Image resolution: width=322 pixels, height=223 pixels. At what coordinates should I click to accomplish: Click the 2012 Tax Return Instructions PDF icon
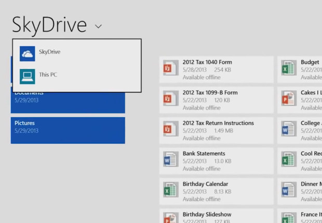point(171,129)
